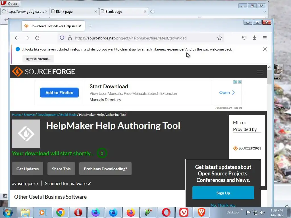Open volume speaker tray icon
This screenshot has height=218, width=291.
tap(262, 212)
